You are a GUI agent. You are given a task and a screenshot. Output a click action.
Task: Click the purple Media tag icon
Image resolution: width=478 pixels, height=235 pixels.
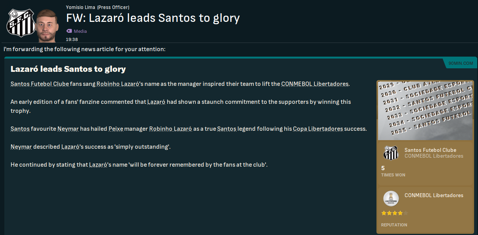click(x=69, y=31)
